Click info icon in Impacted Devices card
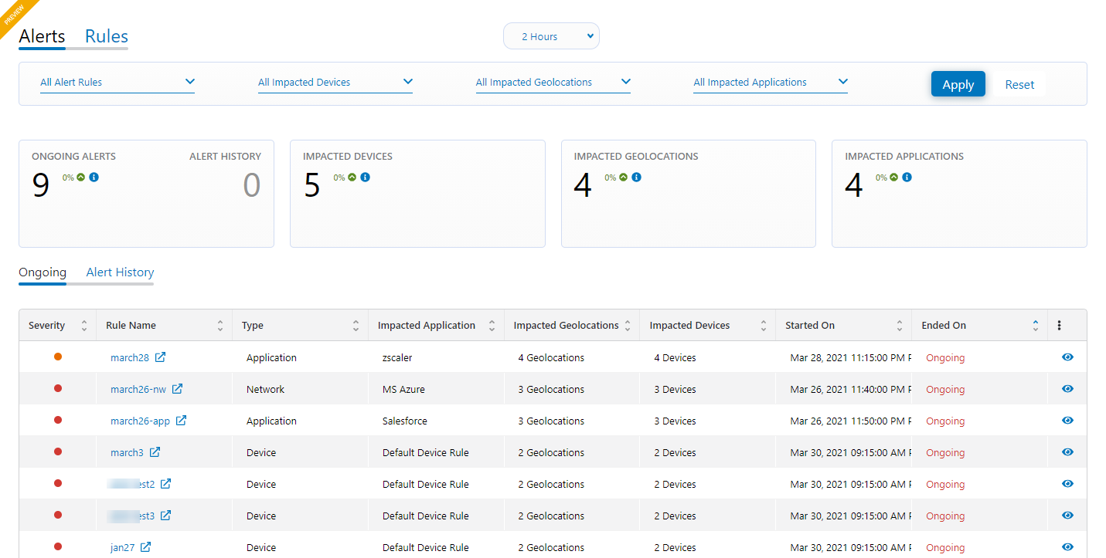This screenshot has height=558, width=1106. 366,178
